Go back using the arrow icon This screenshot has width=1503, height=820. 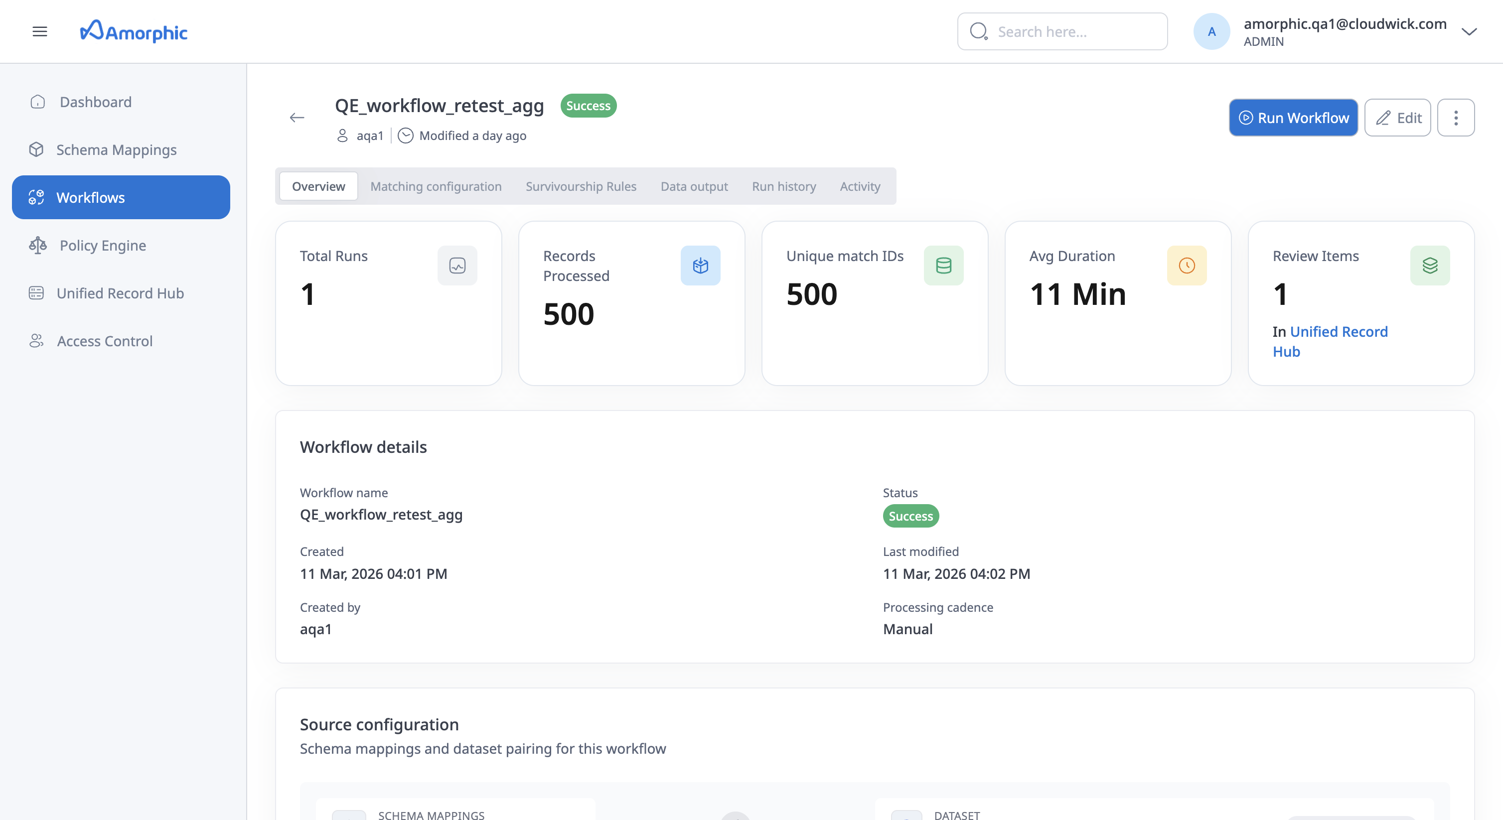297,118
